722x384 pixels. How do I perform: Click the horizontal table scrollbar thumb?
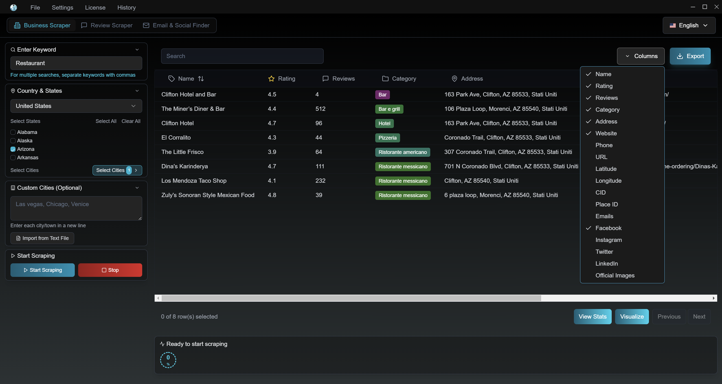point(351,298)
